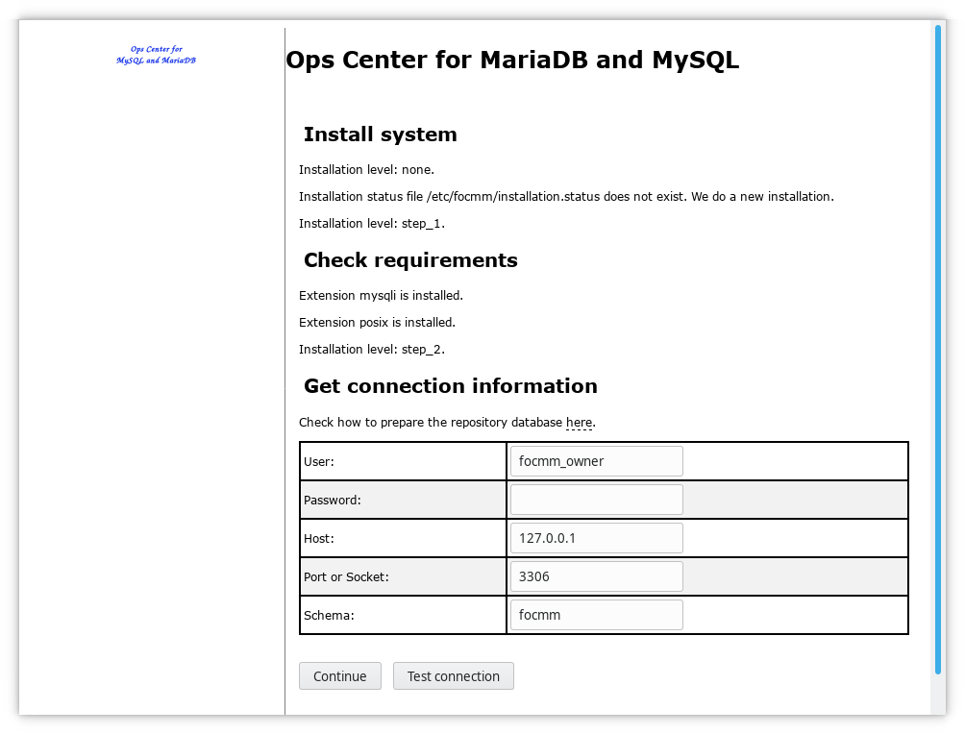This screenshot has height=734, width=965.
Task: Focus the empty Password field
Action: 596,500
